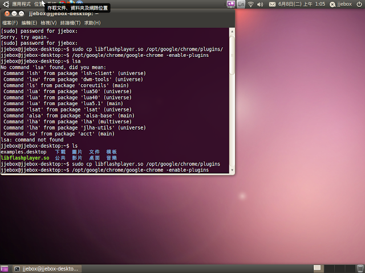Open the Ubuntu logo applications icon
Image resolution: width=365 pixels, height=273 pixels.
coord(6,4)
